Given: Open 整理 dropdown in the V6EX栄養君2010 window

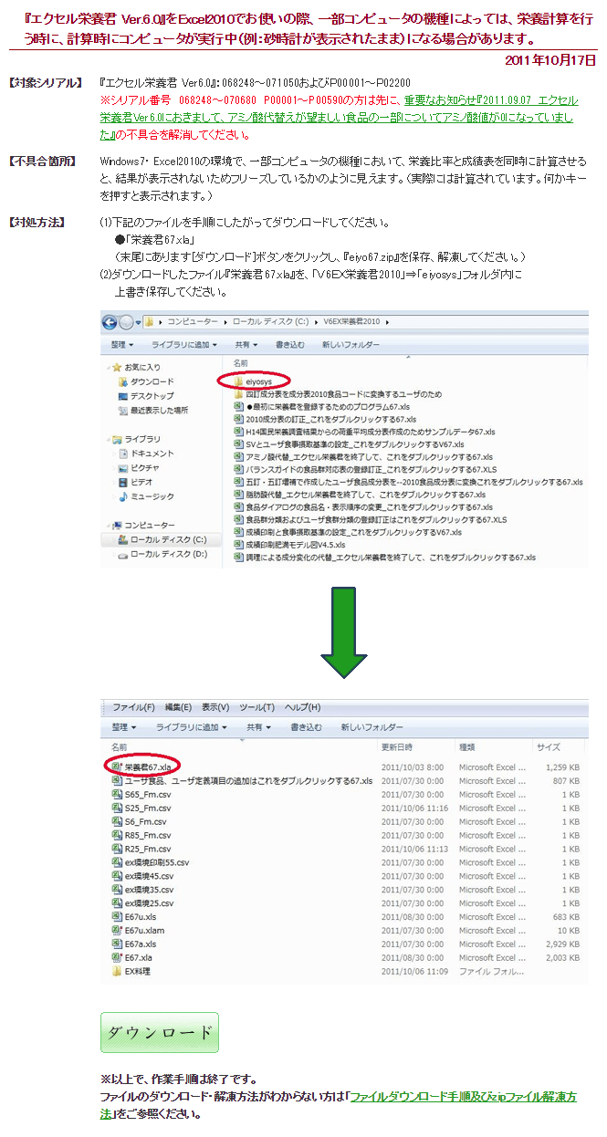Looking at the screenshot, I should [123, 345].
